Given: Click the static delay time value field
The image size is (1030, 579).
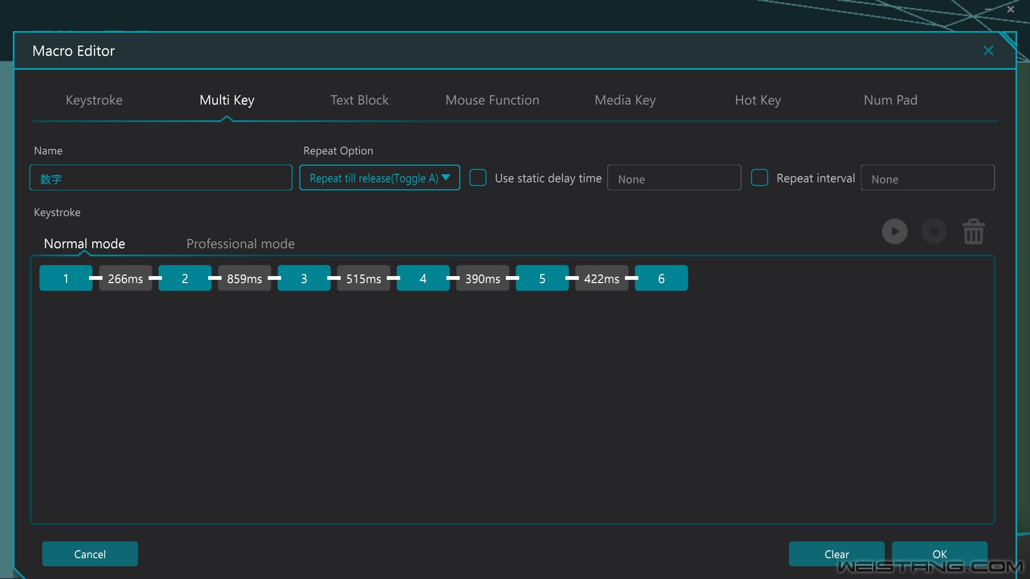Looking at the screenshot, I should coord(674,177).
